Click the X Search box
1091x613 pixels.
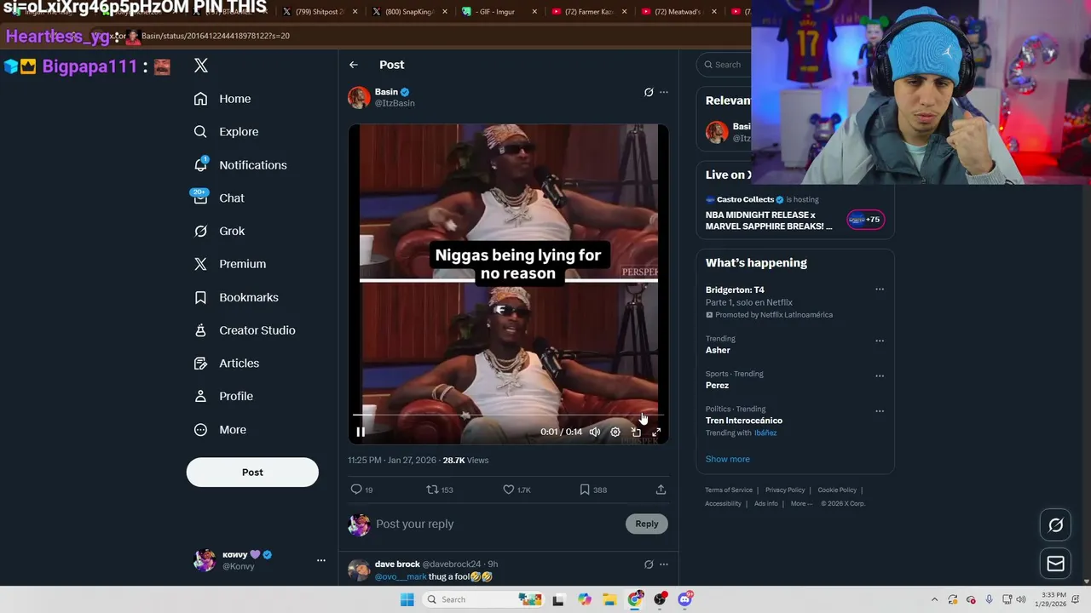point(724,65)
